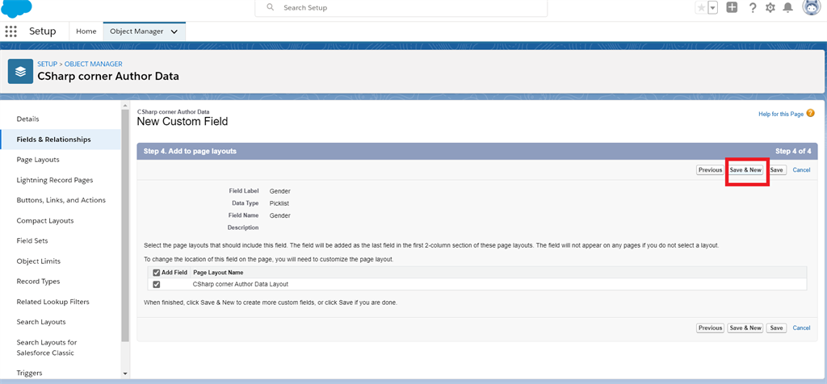
Task: Click the bottom Save button
Action: pos(776,328)
